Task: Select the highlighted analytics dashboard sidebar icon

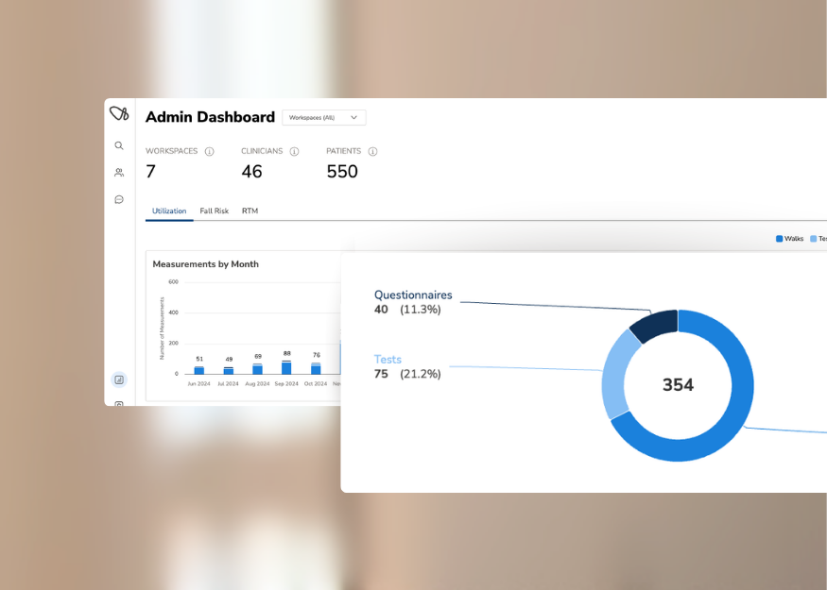Action: 119,379
